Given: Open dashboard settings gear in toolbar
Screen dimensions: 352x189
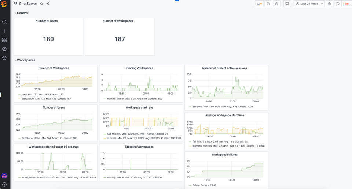Looking at the screenshot, I should (x=276, y=4).
